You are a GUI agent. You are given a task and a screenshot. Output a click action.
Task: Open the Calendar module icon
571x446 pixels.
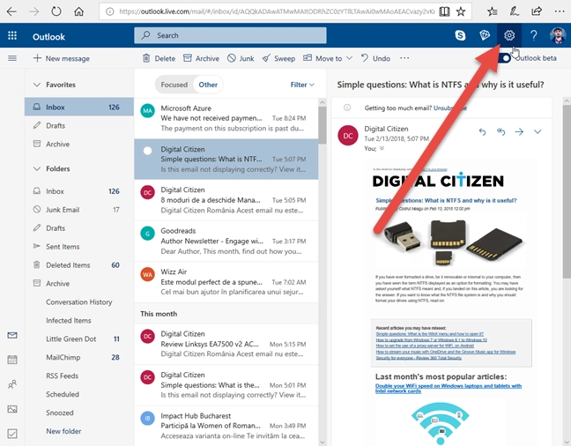[12, 360]
